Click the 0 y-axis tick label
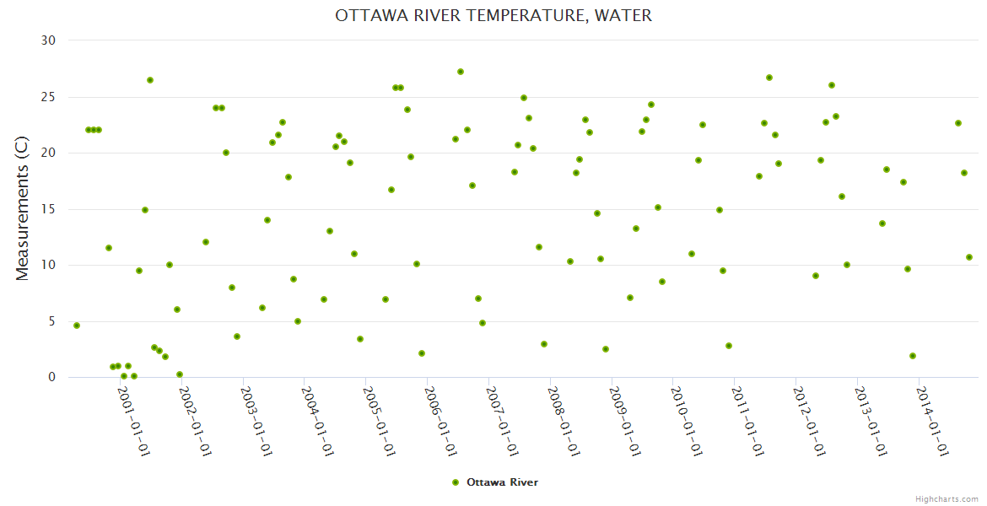Image resolution: width=987 pixels, height=506 pixels. 51,377
